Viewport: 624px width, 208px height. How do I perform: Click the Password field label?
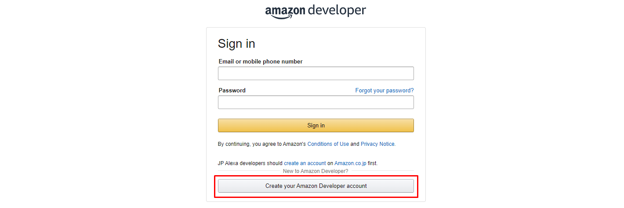[x=232, y=91]
